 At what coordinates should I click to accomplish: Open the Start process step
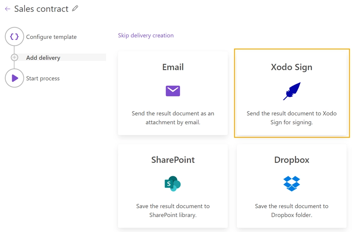[43, 78]
